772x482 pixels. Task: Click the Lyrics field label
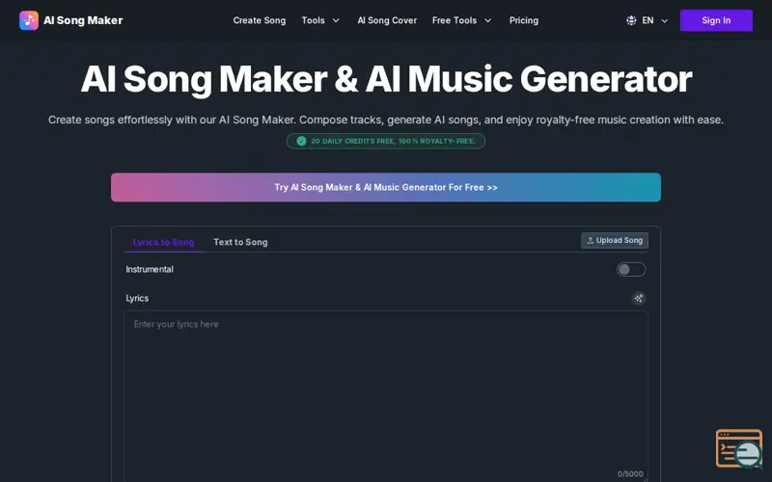tap(137, 298)
